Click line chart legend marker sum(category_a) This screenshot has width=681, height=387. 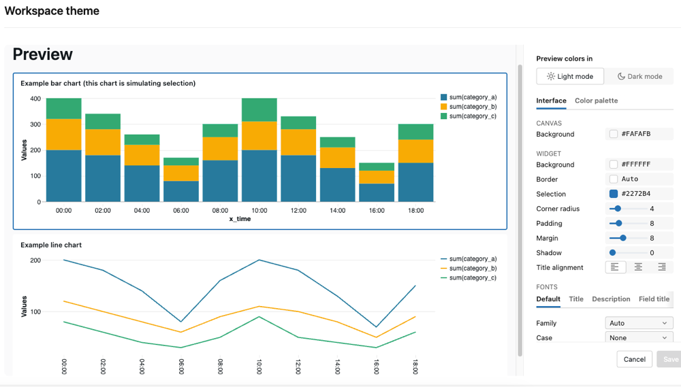(x=443, y=259)
